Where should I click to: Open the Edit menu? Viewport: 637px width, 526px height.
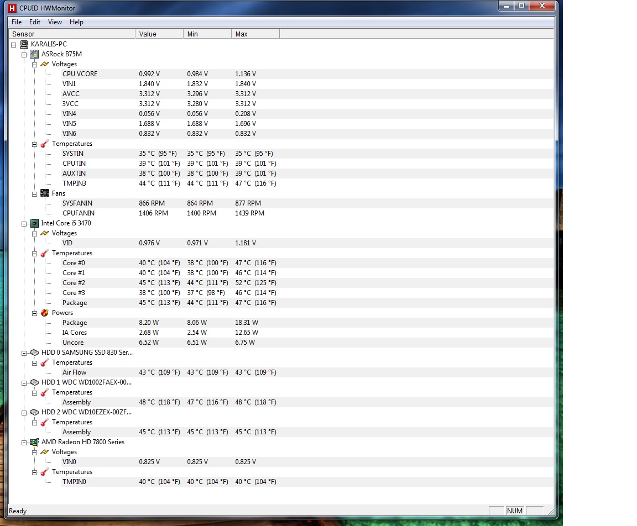pyautogui.click(x=34, y=22)
